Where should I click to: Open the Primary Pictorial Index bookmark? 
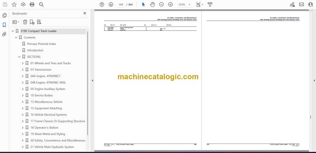41,44
